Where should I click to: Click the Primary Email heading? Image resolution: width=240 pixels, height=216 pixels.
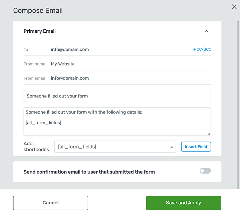click(40, 31)
